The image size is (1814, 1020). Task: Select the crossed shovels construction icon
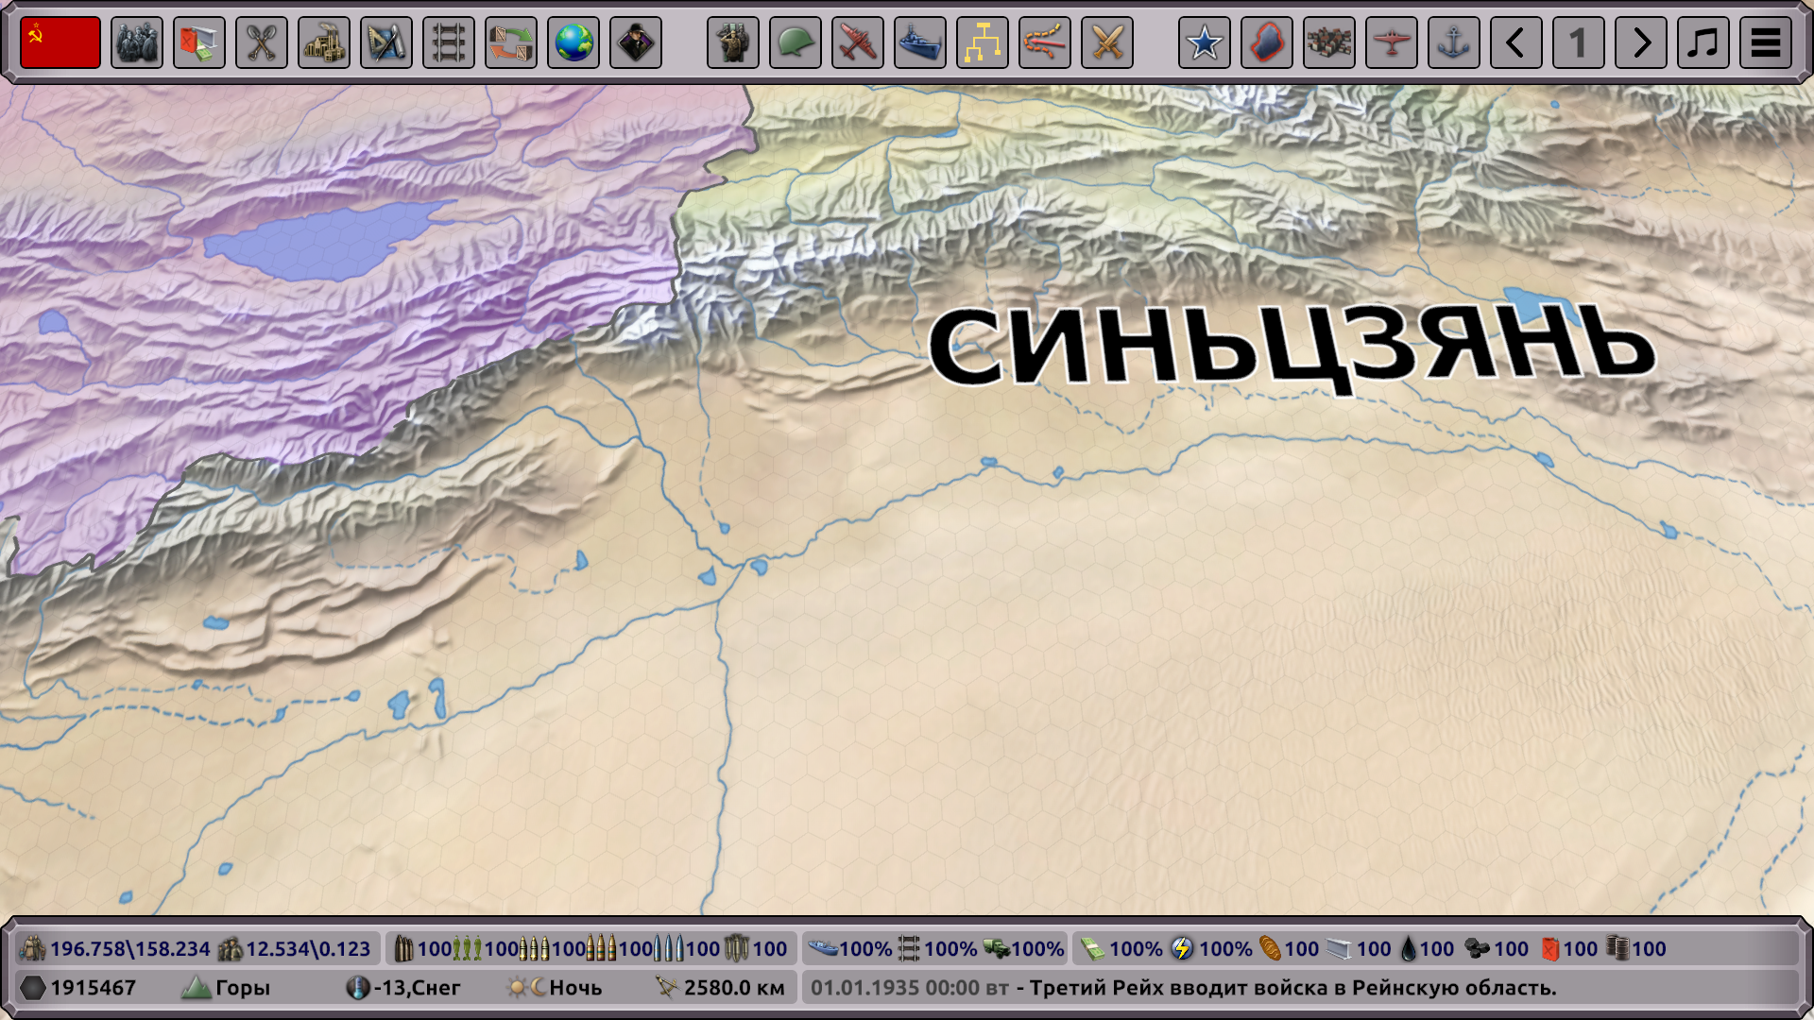pos(262,42)
